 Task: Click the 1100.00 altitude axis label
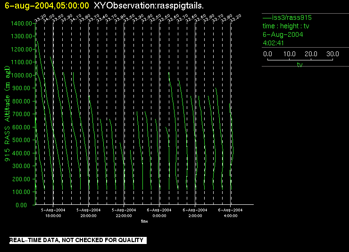(21, 62)
